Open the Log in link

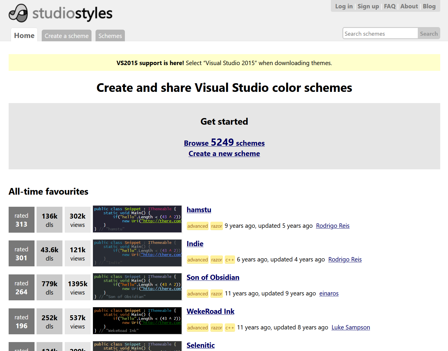344,6
